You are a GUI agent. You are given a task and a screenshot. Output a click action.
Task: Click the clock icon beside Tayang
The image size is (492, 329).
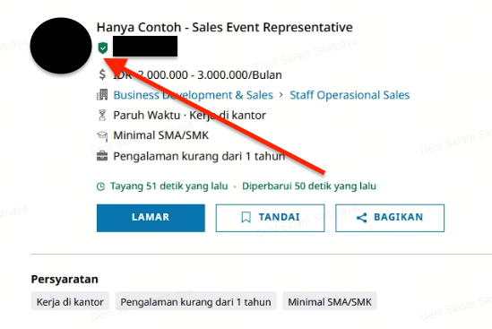click(x=100, y=186)
